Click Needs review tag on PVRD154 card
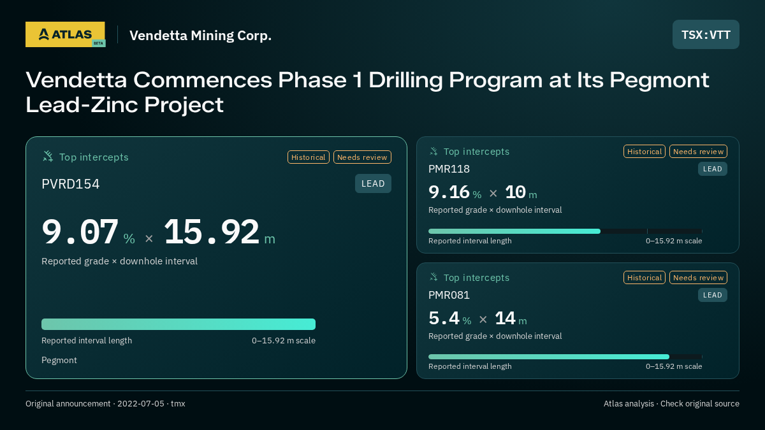The height and width of the screenshot is (430, 765). click(362, 157)
